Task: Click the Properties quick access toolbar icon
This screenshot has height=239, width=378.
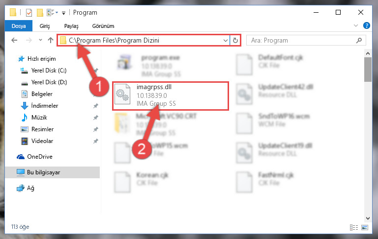Action: click(29, 13)
